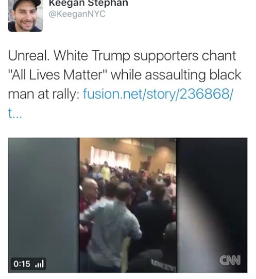Screen dimensions: 256x279
Task: Open Keegan Stephan's profile avatar photo
Action: click(25, 16)
